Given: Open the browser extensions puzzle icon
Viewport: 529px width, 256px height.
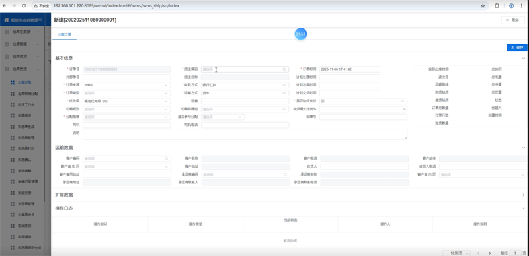Looking at the screenshot, I should (x=497, y=6).
